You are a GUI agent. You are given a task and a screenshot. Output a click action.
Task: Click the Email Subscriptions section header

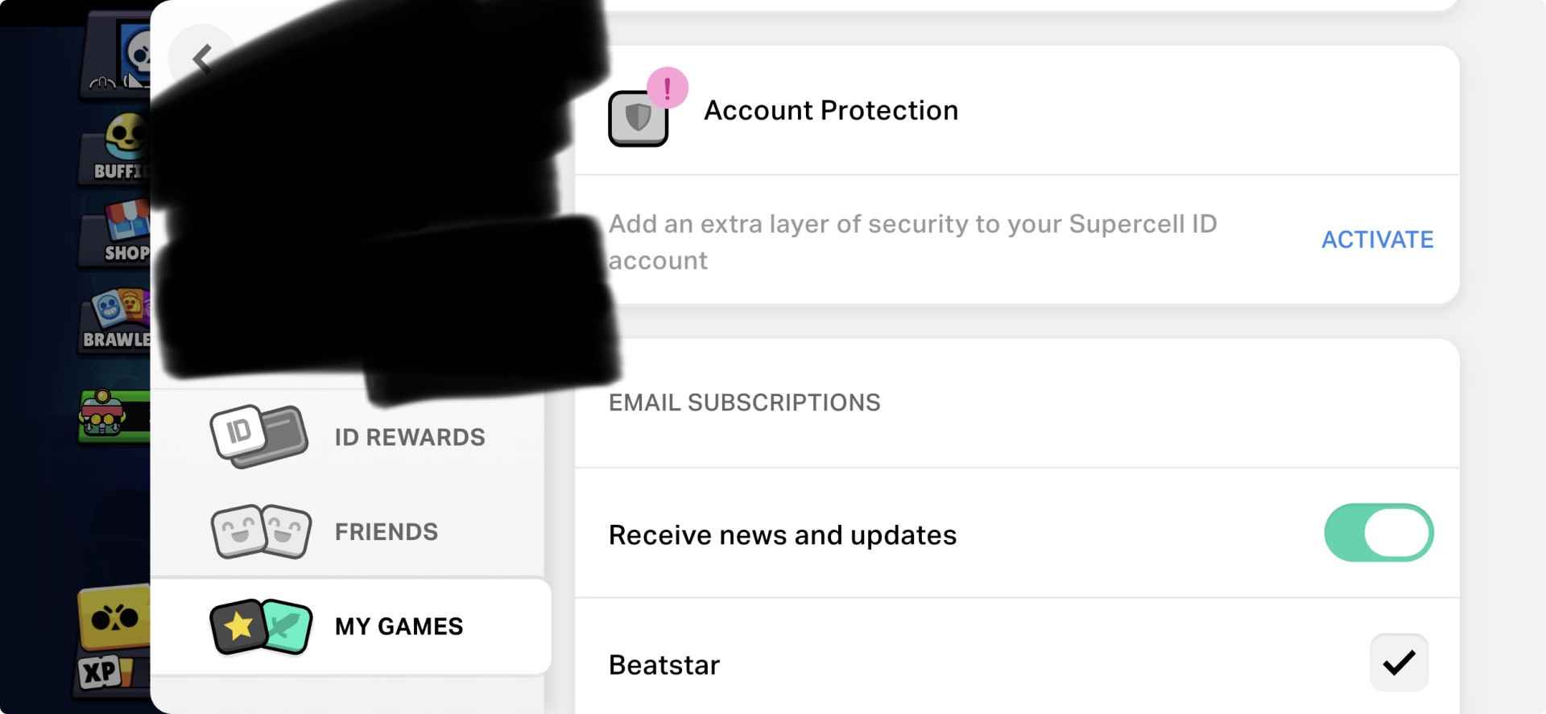pos(744,402)
